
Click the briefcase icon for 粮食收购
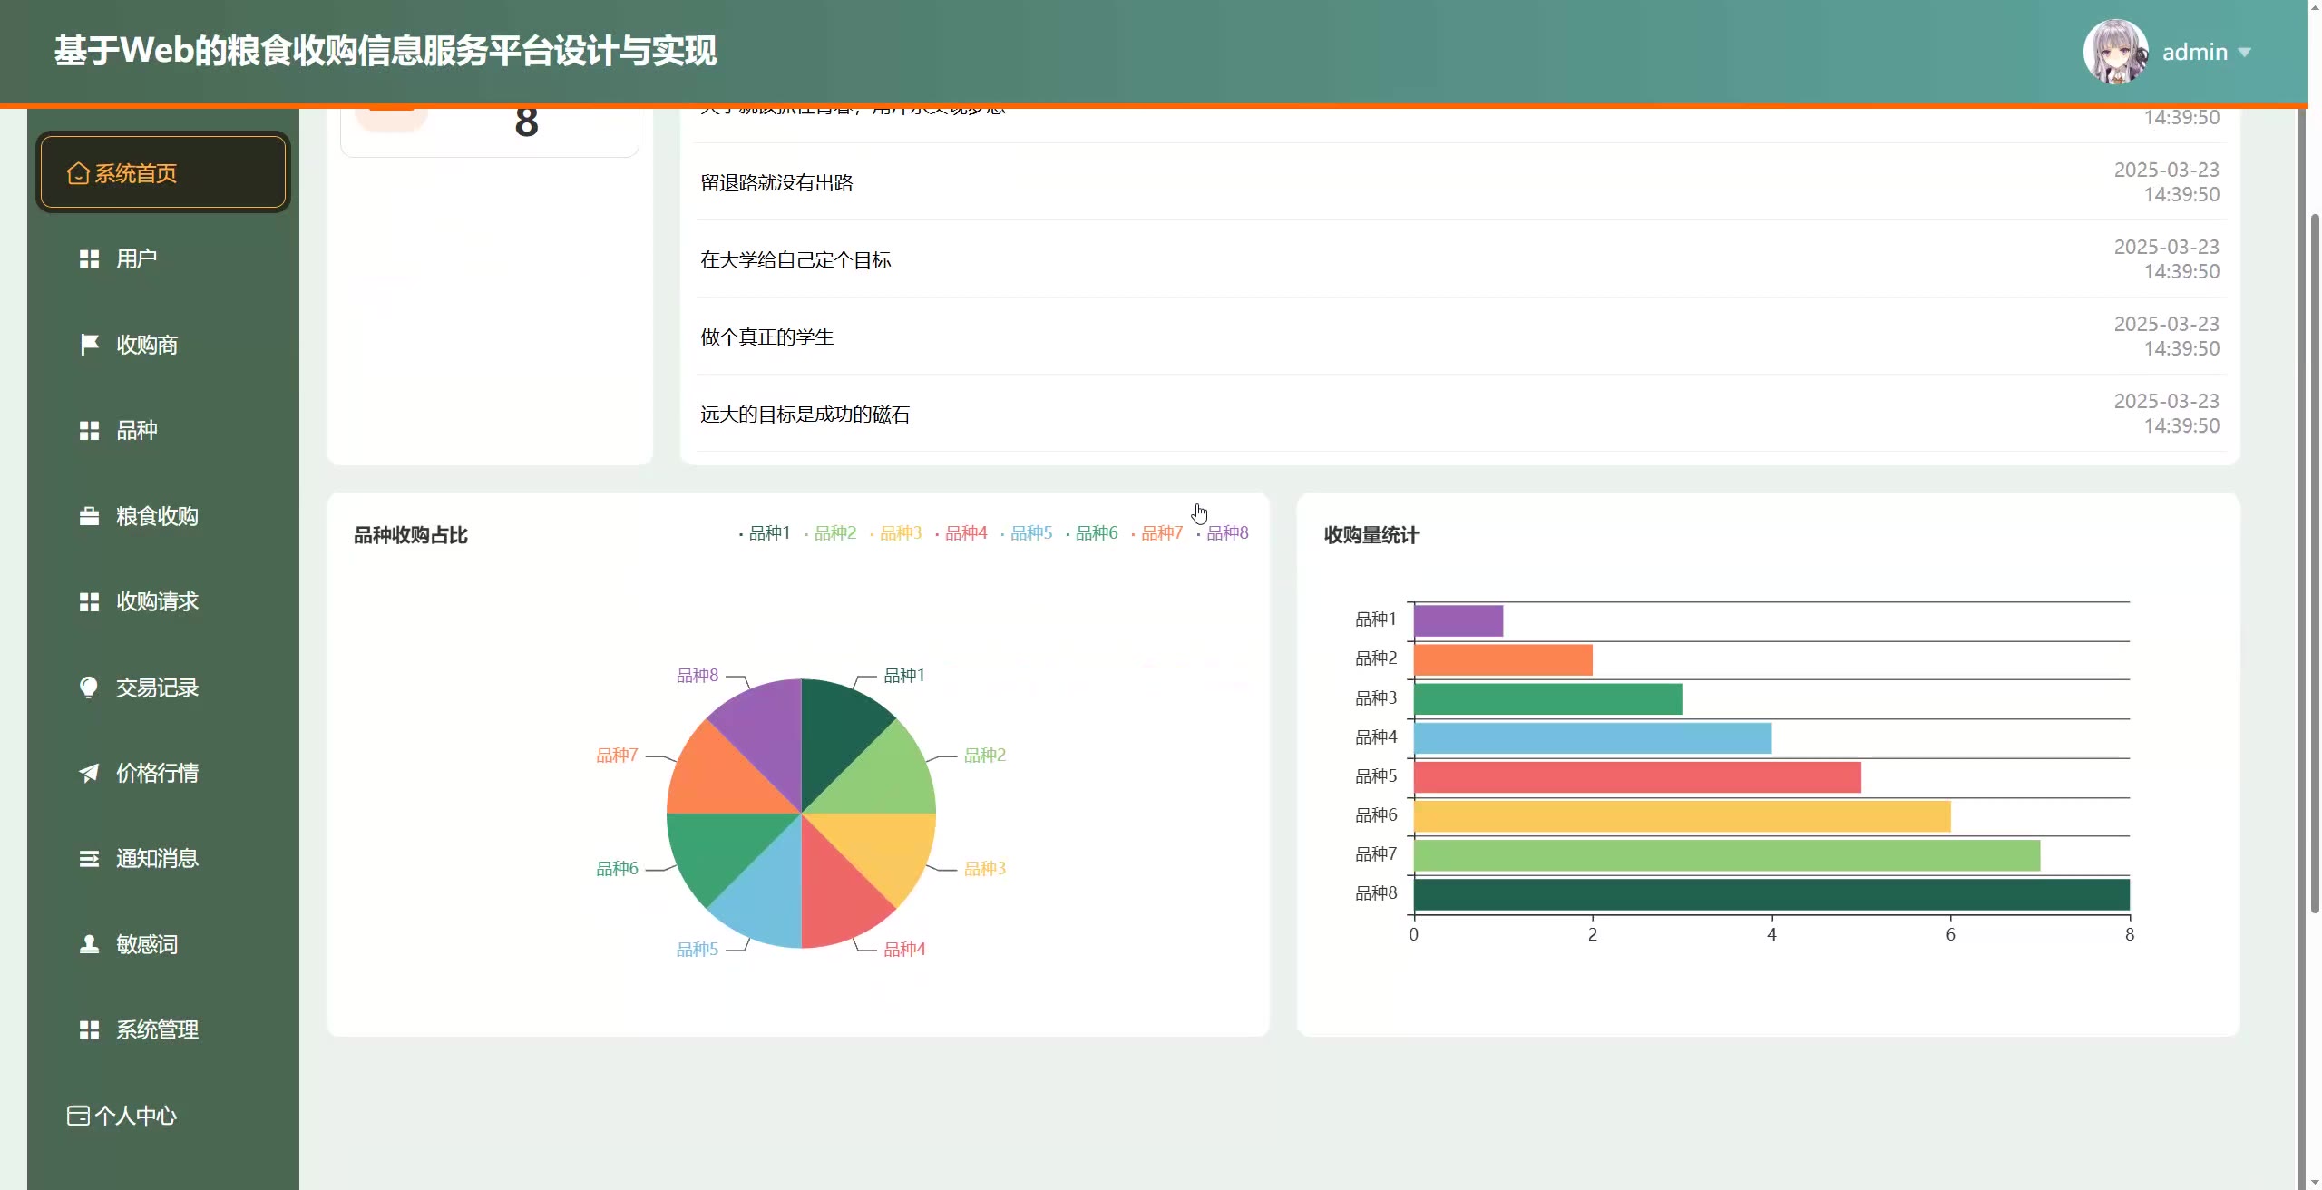[x=89, y=516]
